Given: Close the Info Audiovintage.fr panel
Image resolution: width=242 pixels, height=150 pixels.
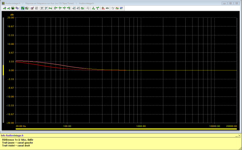Looking at the screenshot, I should 239,136.
